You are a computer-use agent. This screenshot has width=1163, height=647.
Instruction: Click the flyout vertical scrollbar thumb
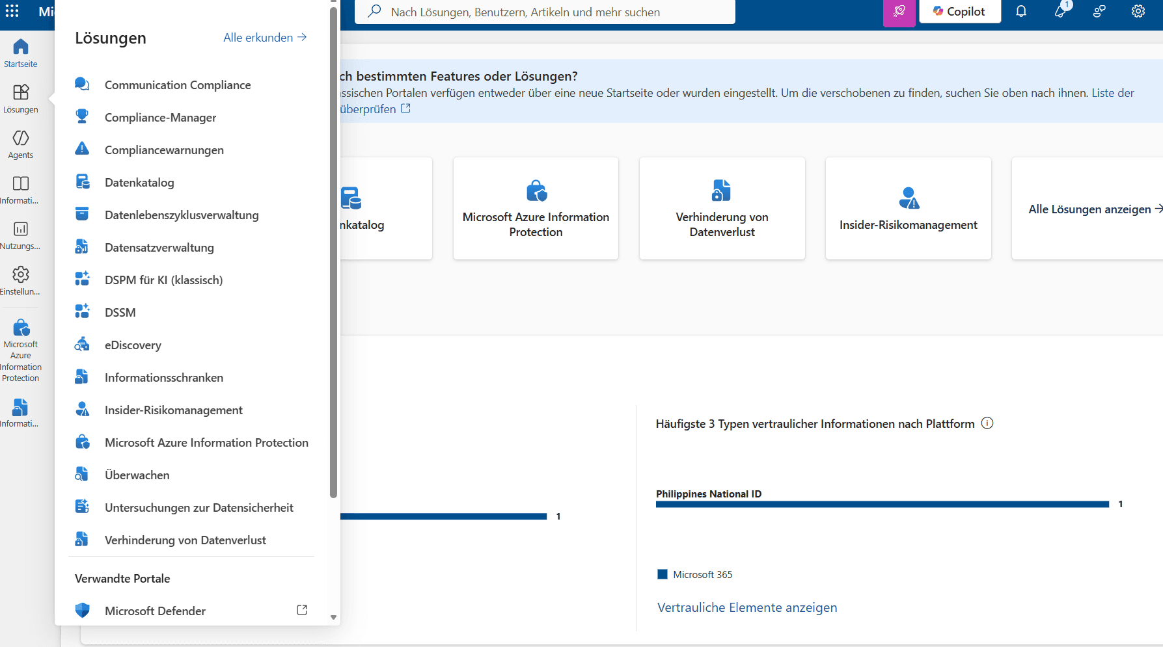coord(333,252)
